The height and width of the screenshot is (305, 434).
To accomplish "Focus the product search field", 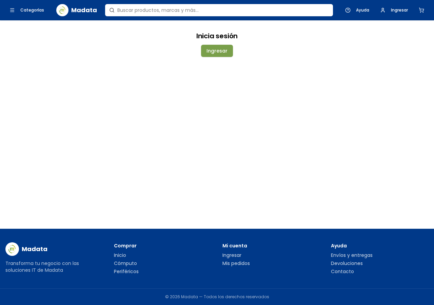I will pyautogui.click(x=219, y=10).
